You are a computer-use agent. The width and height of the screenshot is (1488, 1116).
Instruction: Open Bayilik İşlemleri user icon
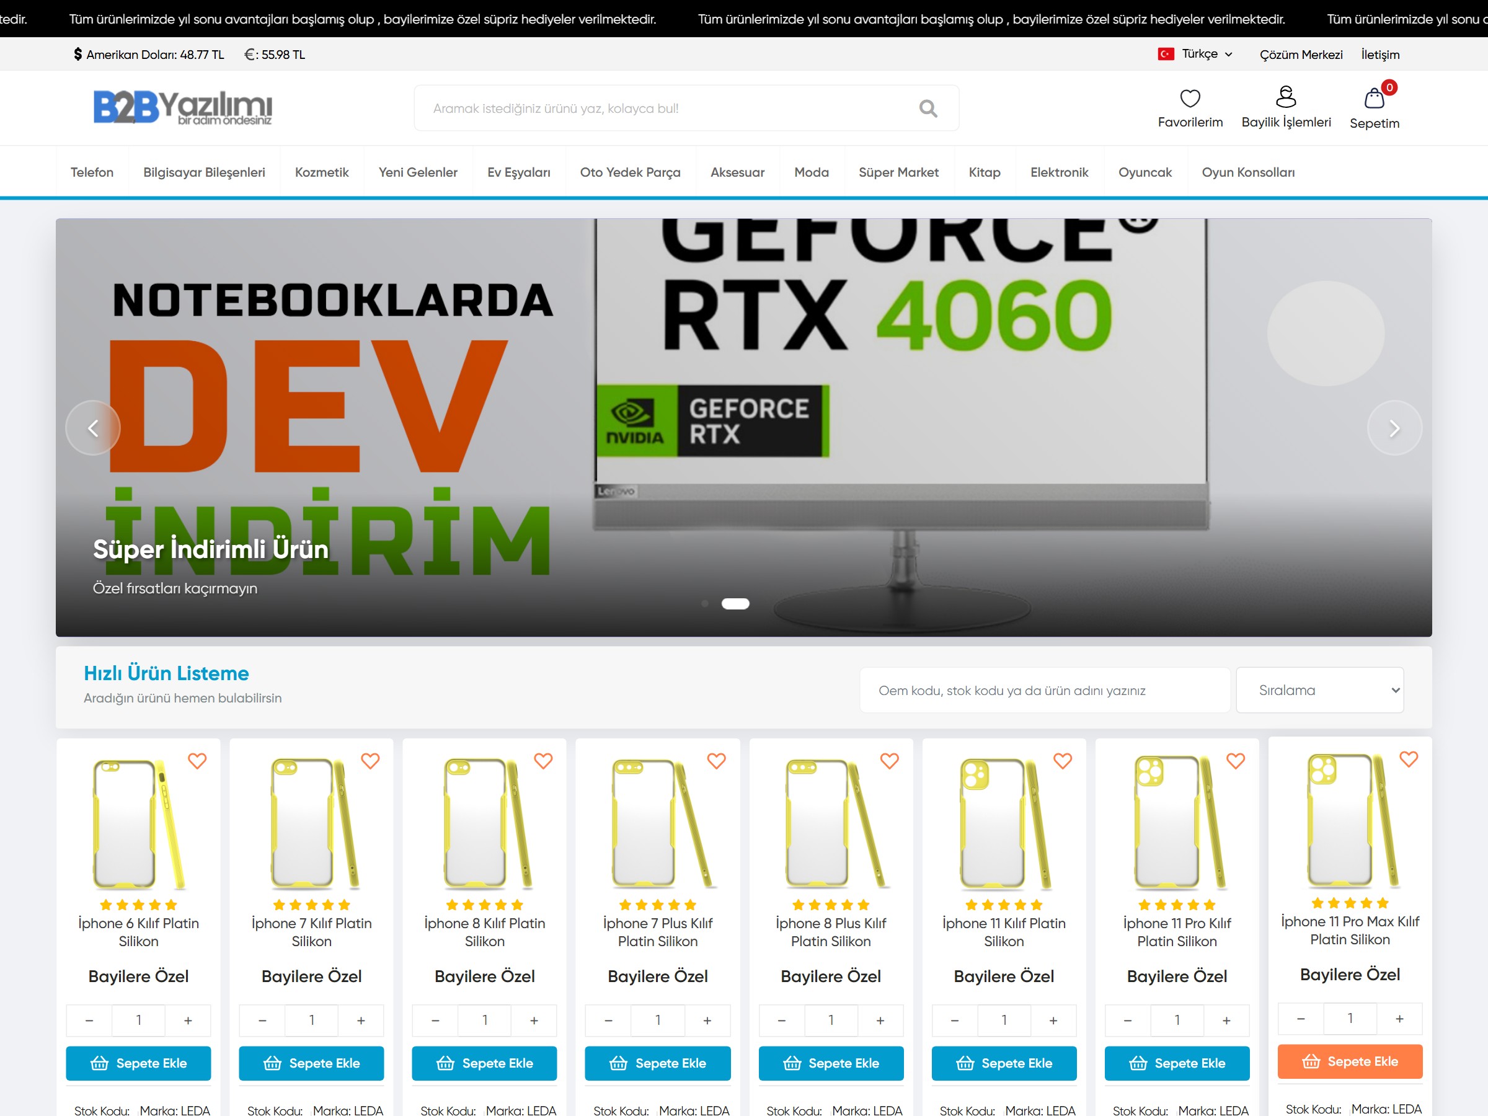point(1285,97)
